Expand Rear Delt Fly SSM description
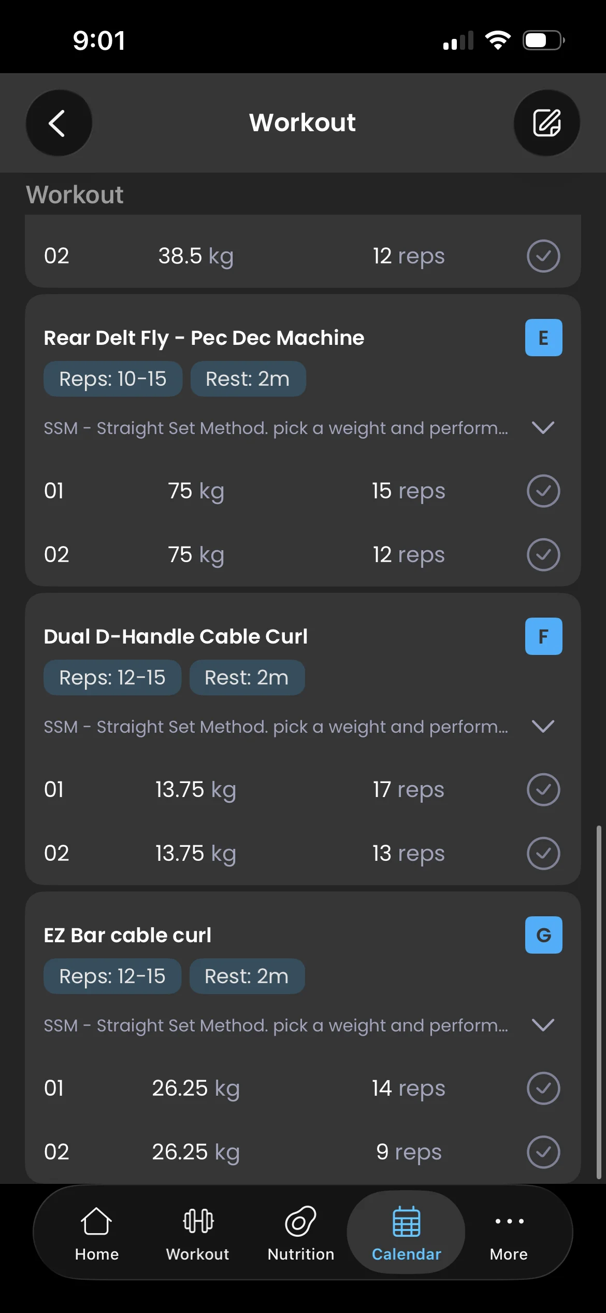 pyautogui.click(x=543, y=428)
